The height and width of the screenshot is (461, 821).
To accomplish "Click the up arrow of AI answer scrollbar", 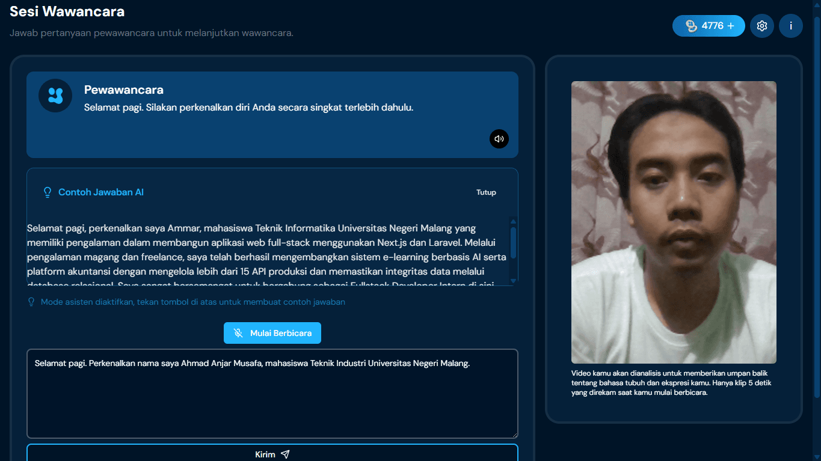I will pyautogui.click(x=513, y=221).
